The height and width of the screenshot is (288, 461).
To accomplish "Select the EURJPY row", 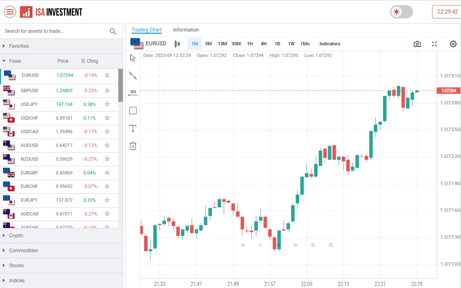I will click(x=59, y=200).
